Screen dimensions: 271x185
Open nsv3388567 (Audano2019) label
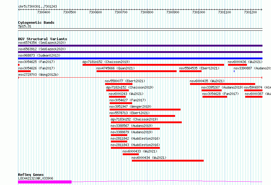click(132, 126)
